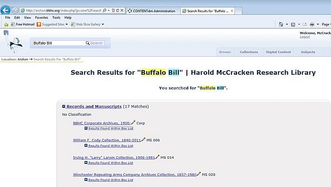Open Winchester Repeating Arms Company Archives link

coord(135,174)
